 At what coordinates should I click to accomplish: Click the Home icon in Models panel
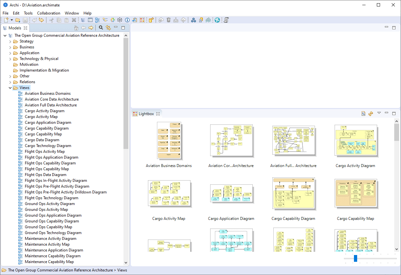tap(76, 28)
